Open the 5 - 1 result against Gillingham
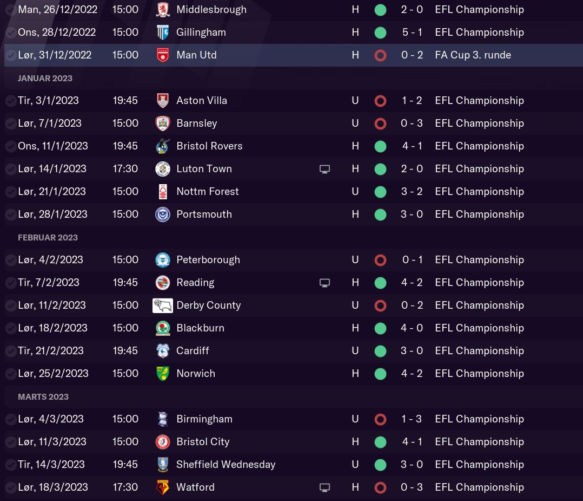Viewport: 583px width, 501px height. (x=412, y=32)
